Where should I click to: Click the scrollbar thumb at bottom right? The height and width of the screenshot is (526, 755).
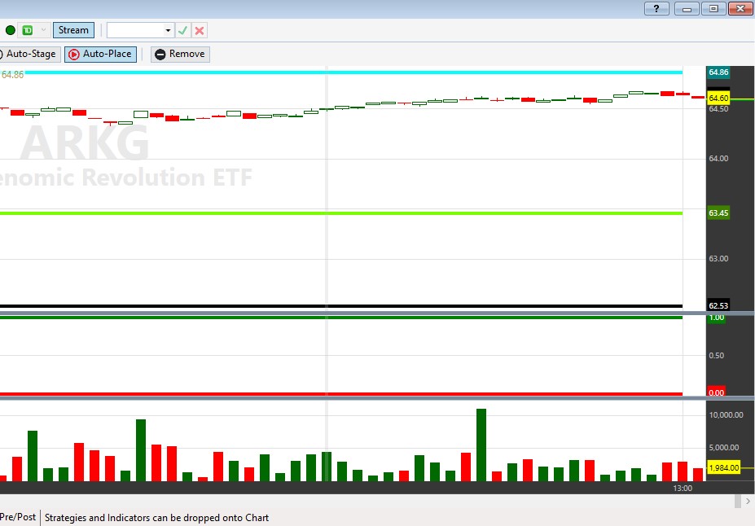738,501
